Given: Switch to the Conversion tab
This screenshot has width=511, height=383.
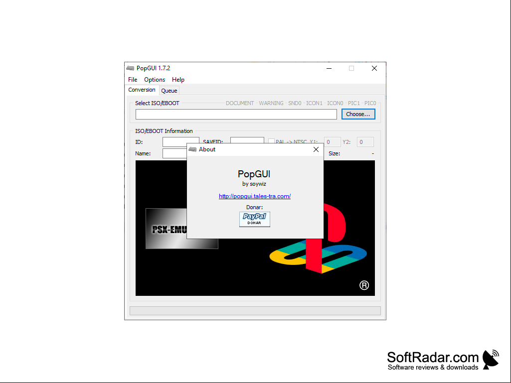Looking at the screenshot, I should coord(142,90).
